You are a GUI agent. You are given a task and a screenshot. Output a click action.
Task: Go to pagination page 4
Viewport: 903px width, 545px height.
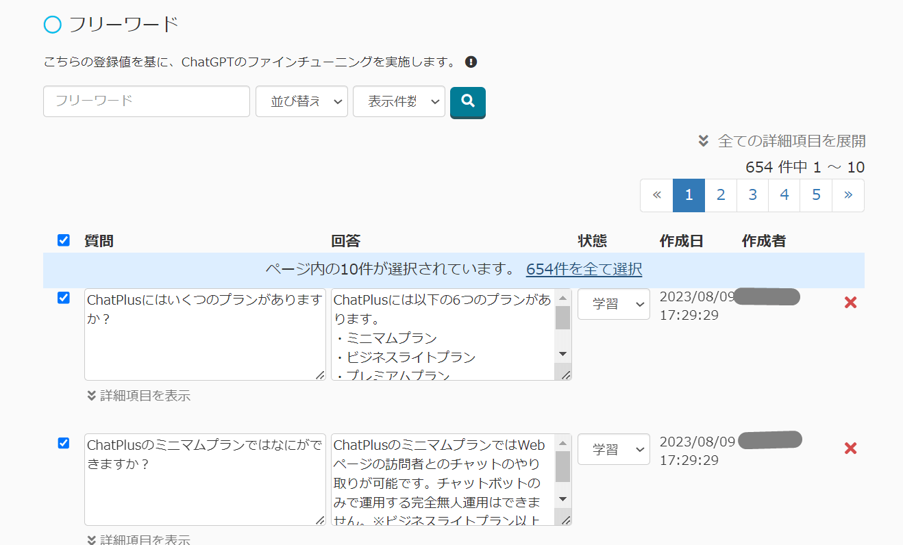(x=784, y=195)
